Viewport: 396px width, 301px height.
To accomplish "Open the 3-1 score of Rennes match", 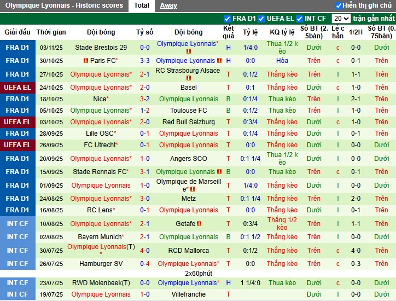I will 145,172.
